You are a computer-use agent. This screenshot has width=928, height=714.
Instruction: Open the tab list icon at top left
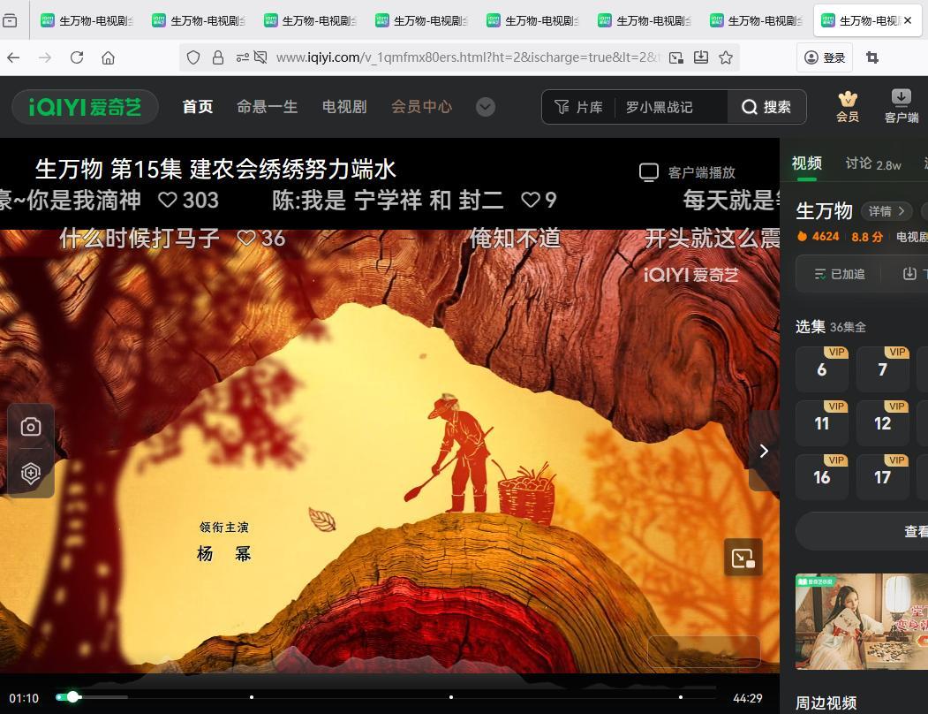pyautogui.click(x=10, y=20)
